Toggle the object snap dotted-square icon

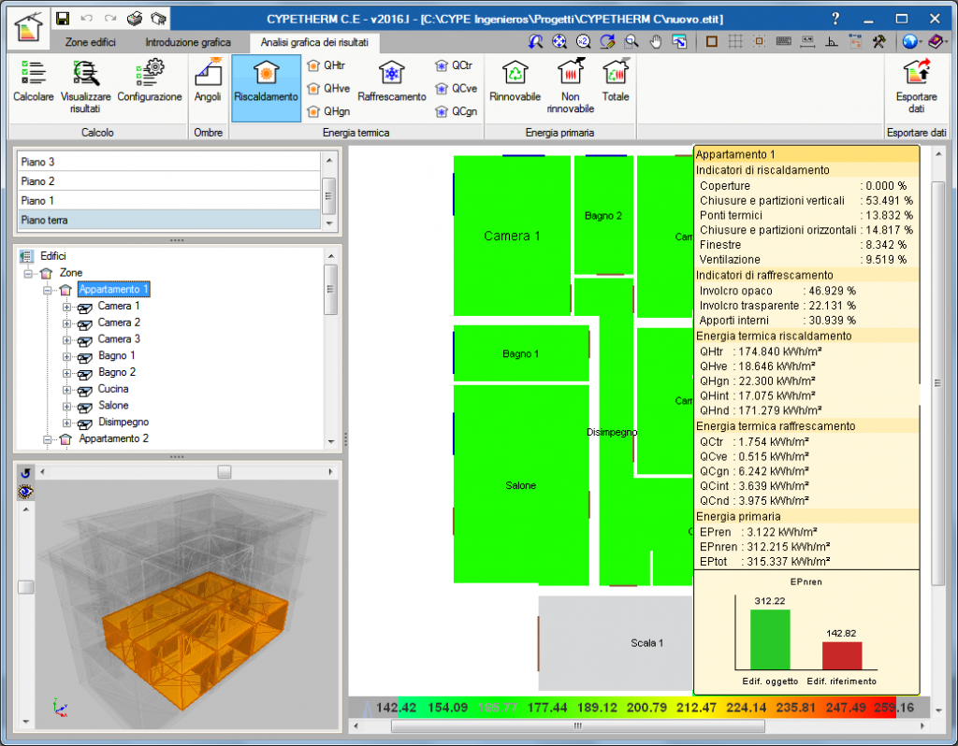pyautogui.click(x=760, y=41)
